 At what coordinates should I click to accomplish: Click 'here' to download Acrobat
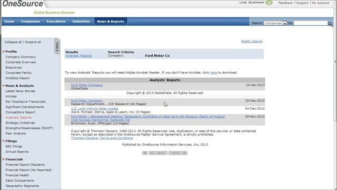[213, 73]
